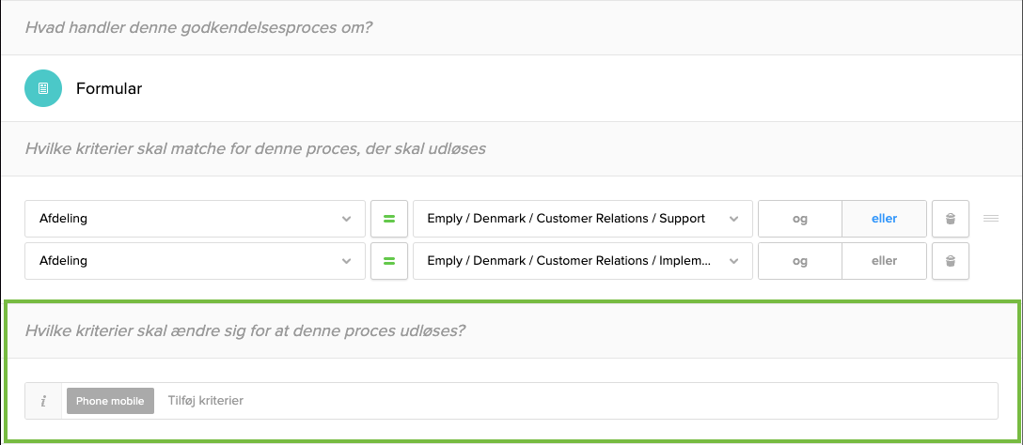This screenshot has width=1023, height=445.
Task: Focus the 'Tilføj kriterier' input field
Action: point(564,401)
